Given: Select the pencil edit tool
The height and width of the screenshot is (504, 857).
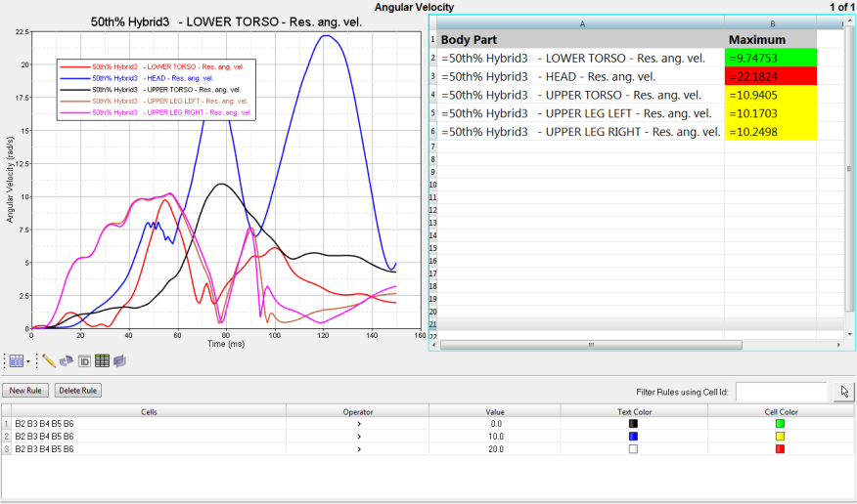Looking at the screenshot, I should point(49,360).
